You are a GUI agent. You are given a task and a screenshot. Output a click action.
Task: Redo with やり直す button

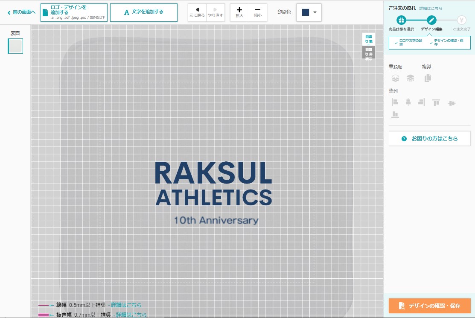[216, 12]
